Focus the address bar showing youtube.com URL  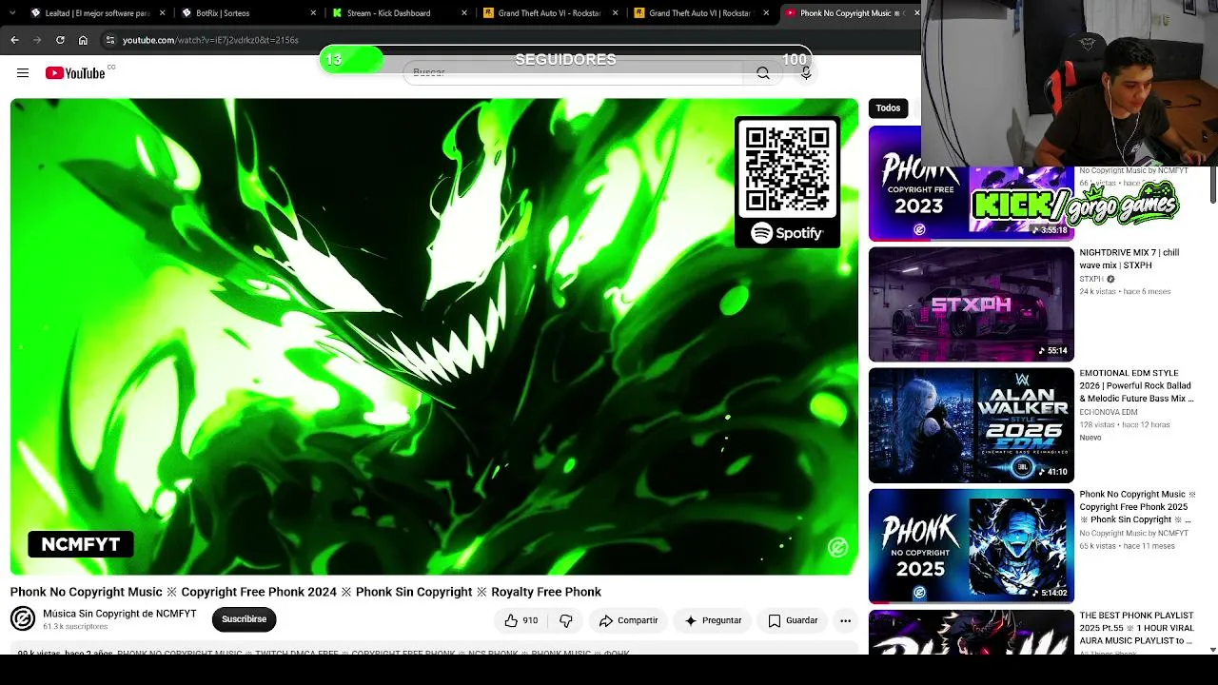click(210, 40)
